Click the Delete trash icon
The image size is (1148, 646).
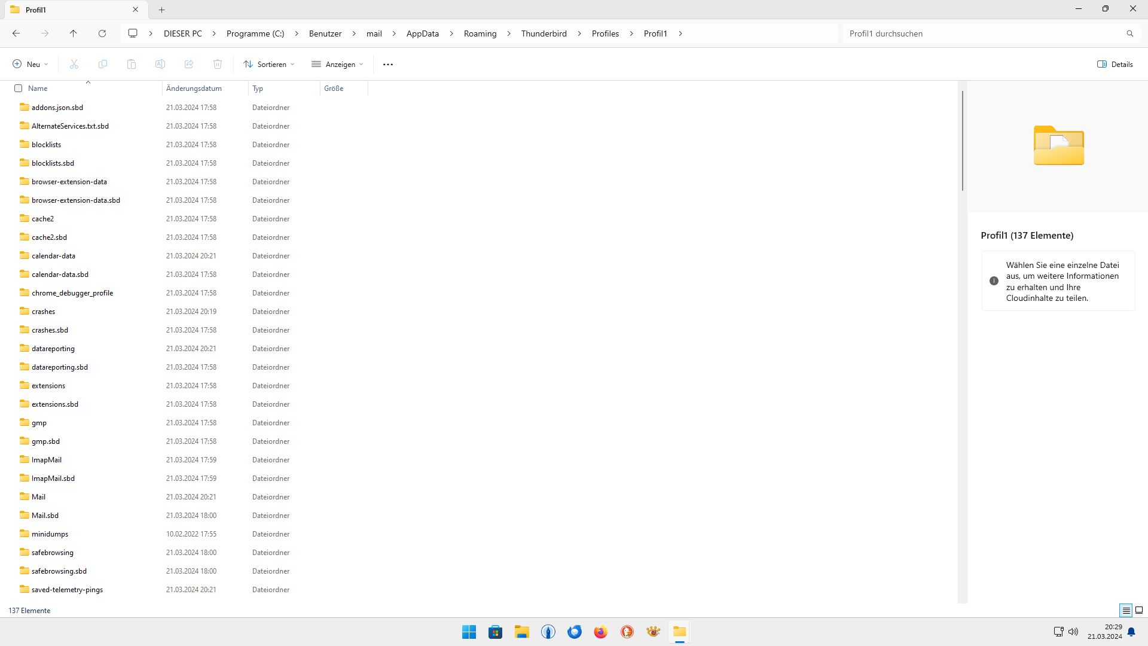tap(218, 64)
